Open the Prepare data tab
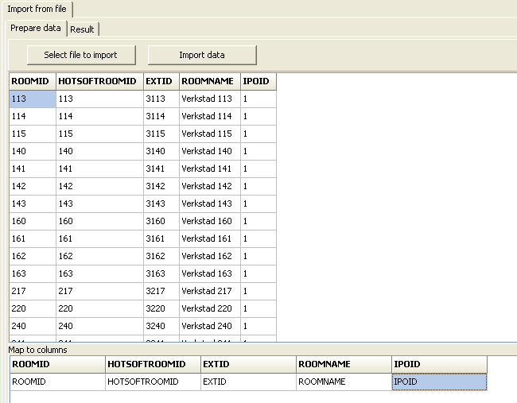Image resolution: width=517 pixels, height=403 pixels. point(36,29)
